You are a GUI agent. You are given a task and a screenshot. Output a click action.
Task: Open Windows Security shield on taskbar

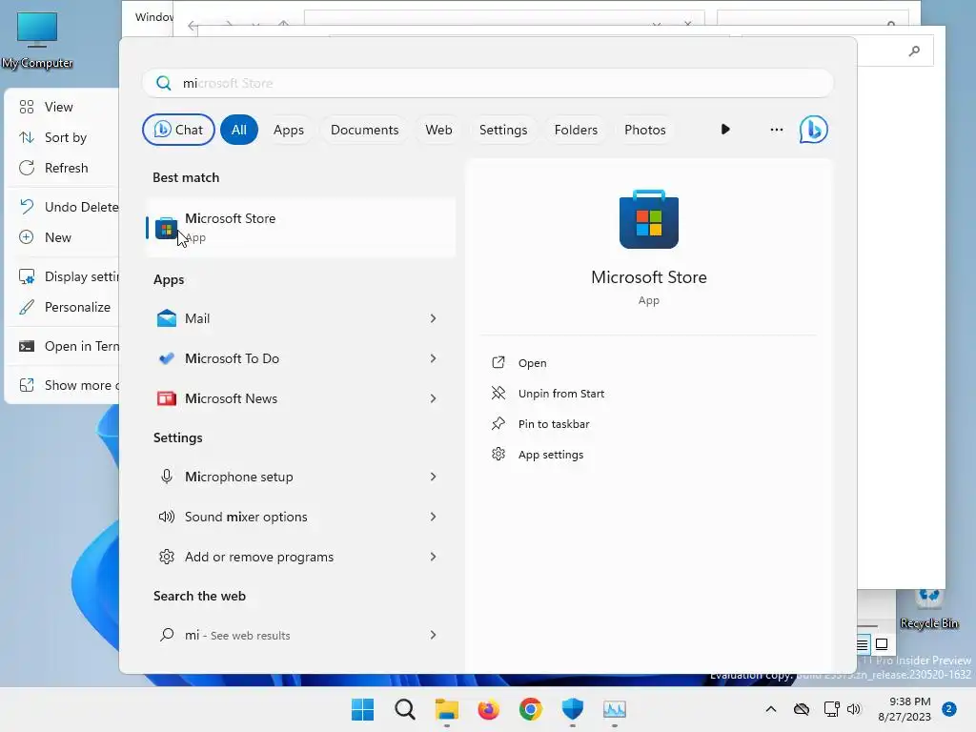572,709
